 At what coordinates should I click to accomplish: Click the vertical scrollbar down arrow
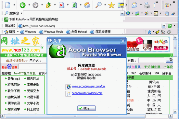tap(175, 112)
